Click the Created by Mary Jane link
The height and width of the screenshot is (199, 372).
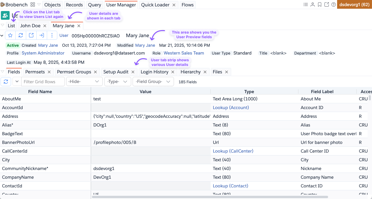[48, 45]
